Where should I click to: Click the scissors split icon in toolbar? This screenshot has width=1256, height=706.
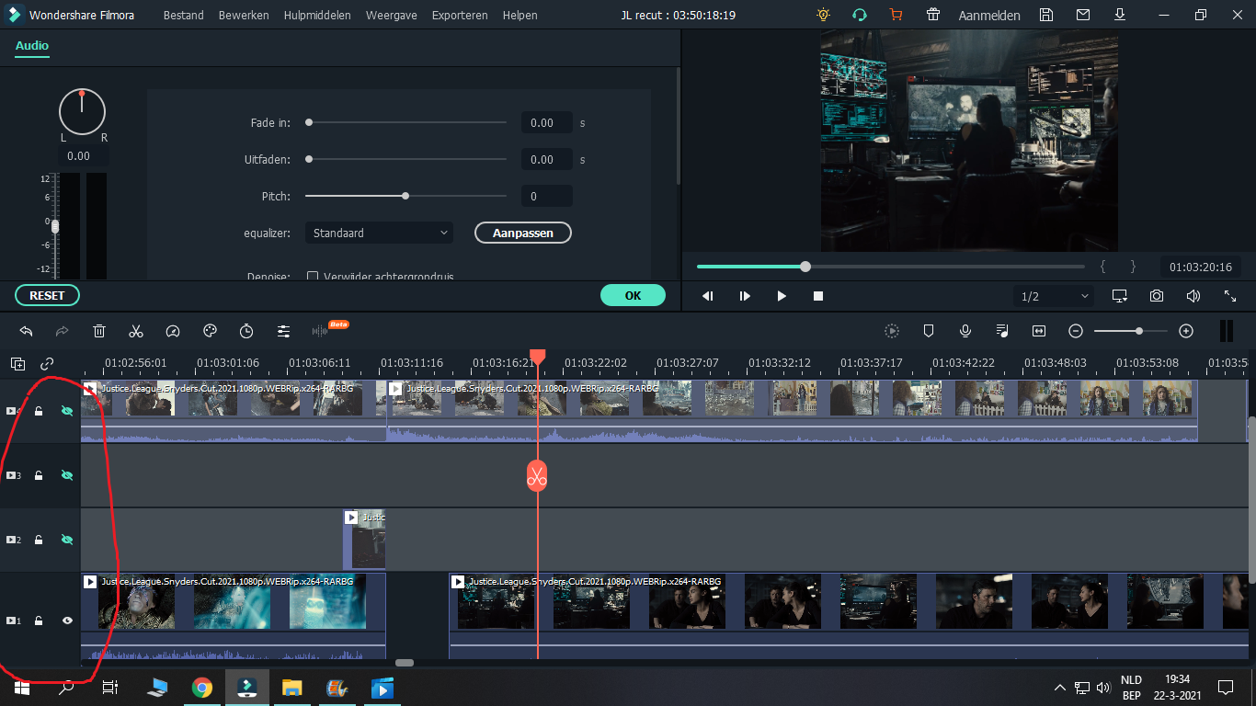pyautogui.click(x=136, y=331)
